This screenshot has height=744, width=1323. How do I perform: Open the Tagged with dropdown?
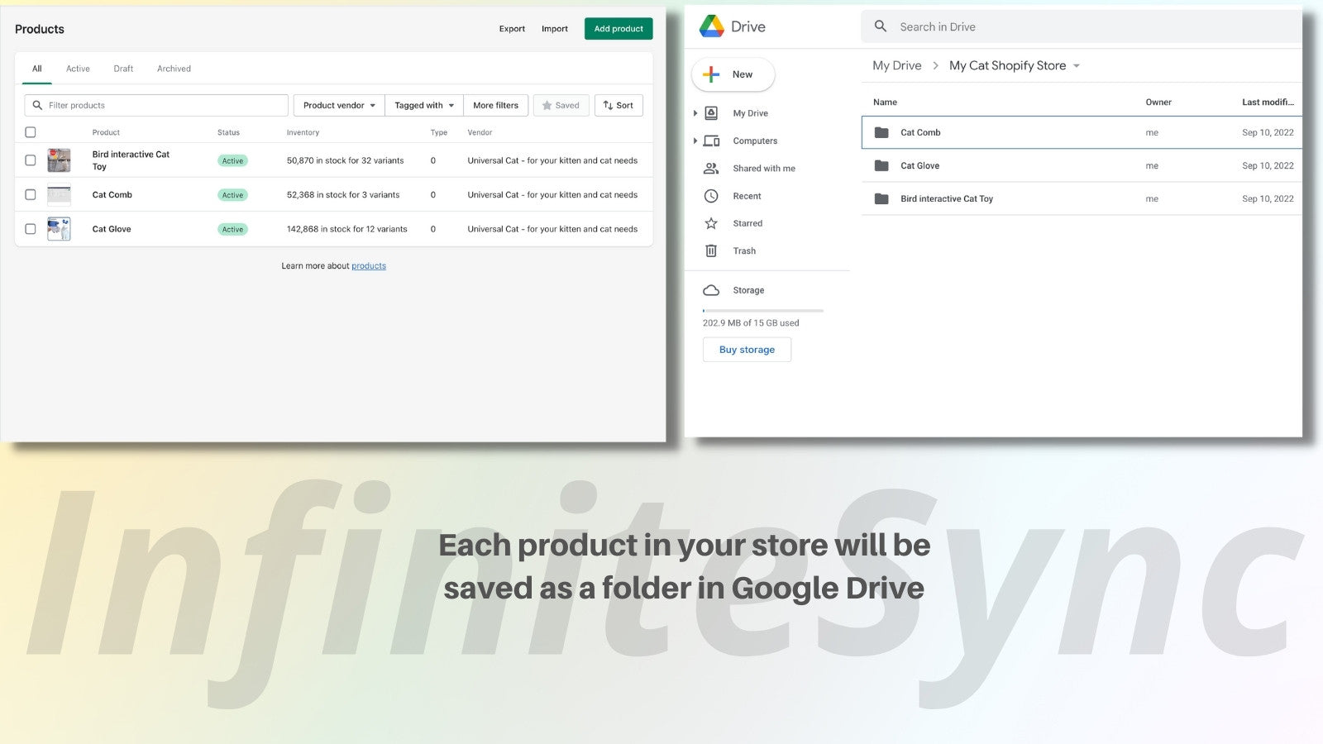(x=423, y=105)
